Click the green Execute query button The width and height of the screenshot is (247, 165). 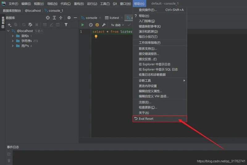(82, 25)
